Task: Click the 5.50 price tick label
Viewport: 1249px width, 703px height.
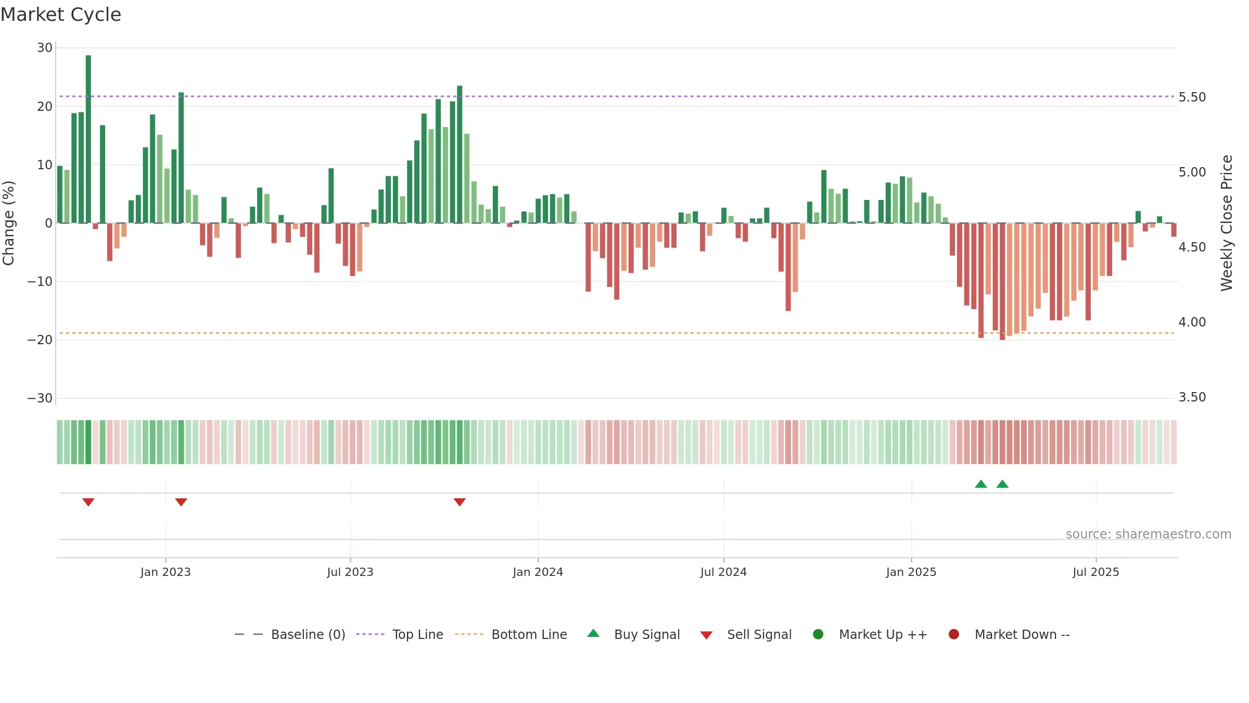Action: (1192, 97)
